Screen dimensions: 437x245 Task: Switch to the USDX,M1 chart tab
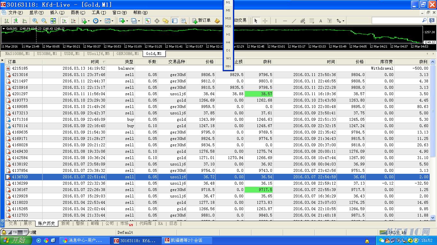tap(72, 54)
